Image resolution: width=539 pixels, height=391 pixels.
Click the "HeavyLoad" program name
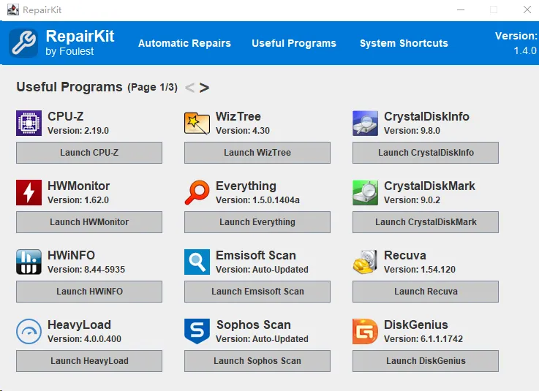pos(80,324)
